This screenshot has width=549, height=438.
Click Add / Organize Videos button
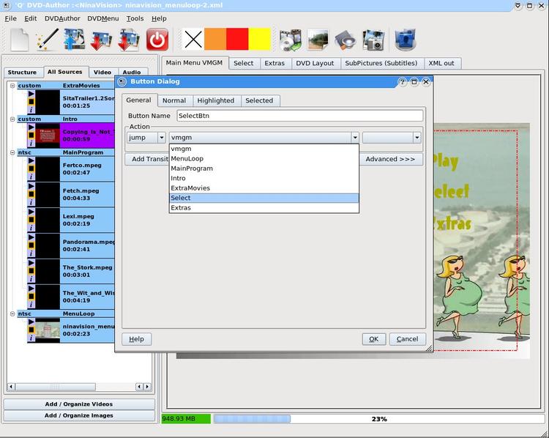79,404
